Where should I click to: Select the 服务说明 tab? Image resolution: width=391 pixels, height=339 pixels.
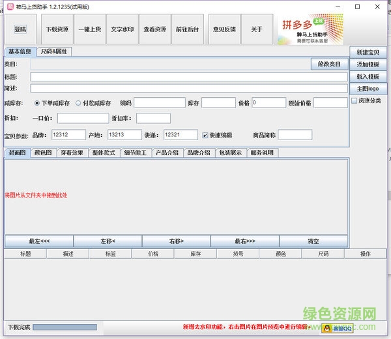tap(263, 153)
